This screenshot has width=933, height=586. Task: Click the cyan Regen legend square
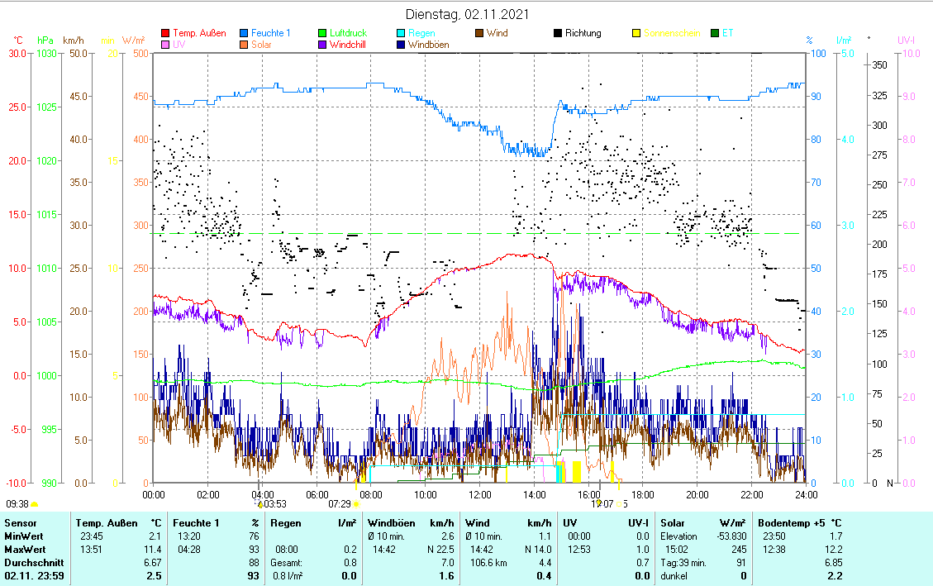(x=402, y=33)
